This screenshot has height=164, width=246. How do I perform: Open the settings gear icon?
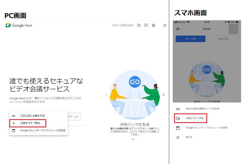pyautogui.click(x=153, y=25)
